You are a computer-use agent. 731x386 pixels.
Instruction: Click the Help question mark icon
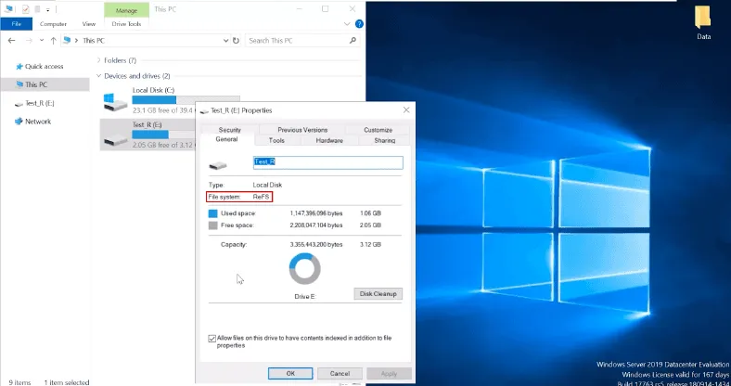click(357, 24)
